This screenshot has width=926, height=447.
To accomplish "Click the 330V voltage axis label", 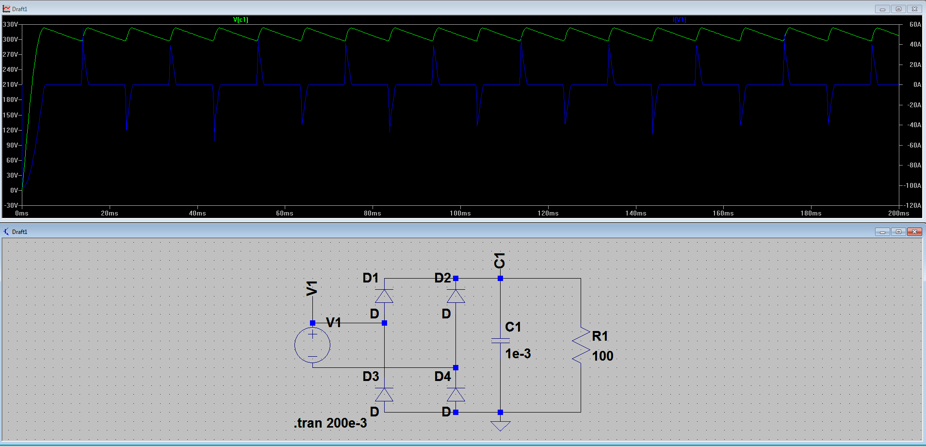I will [10, 24].
